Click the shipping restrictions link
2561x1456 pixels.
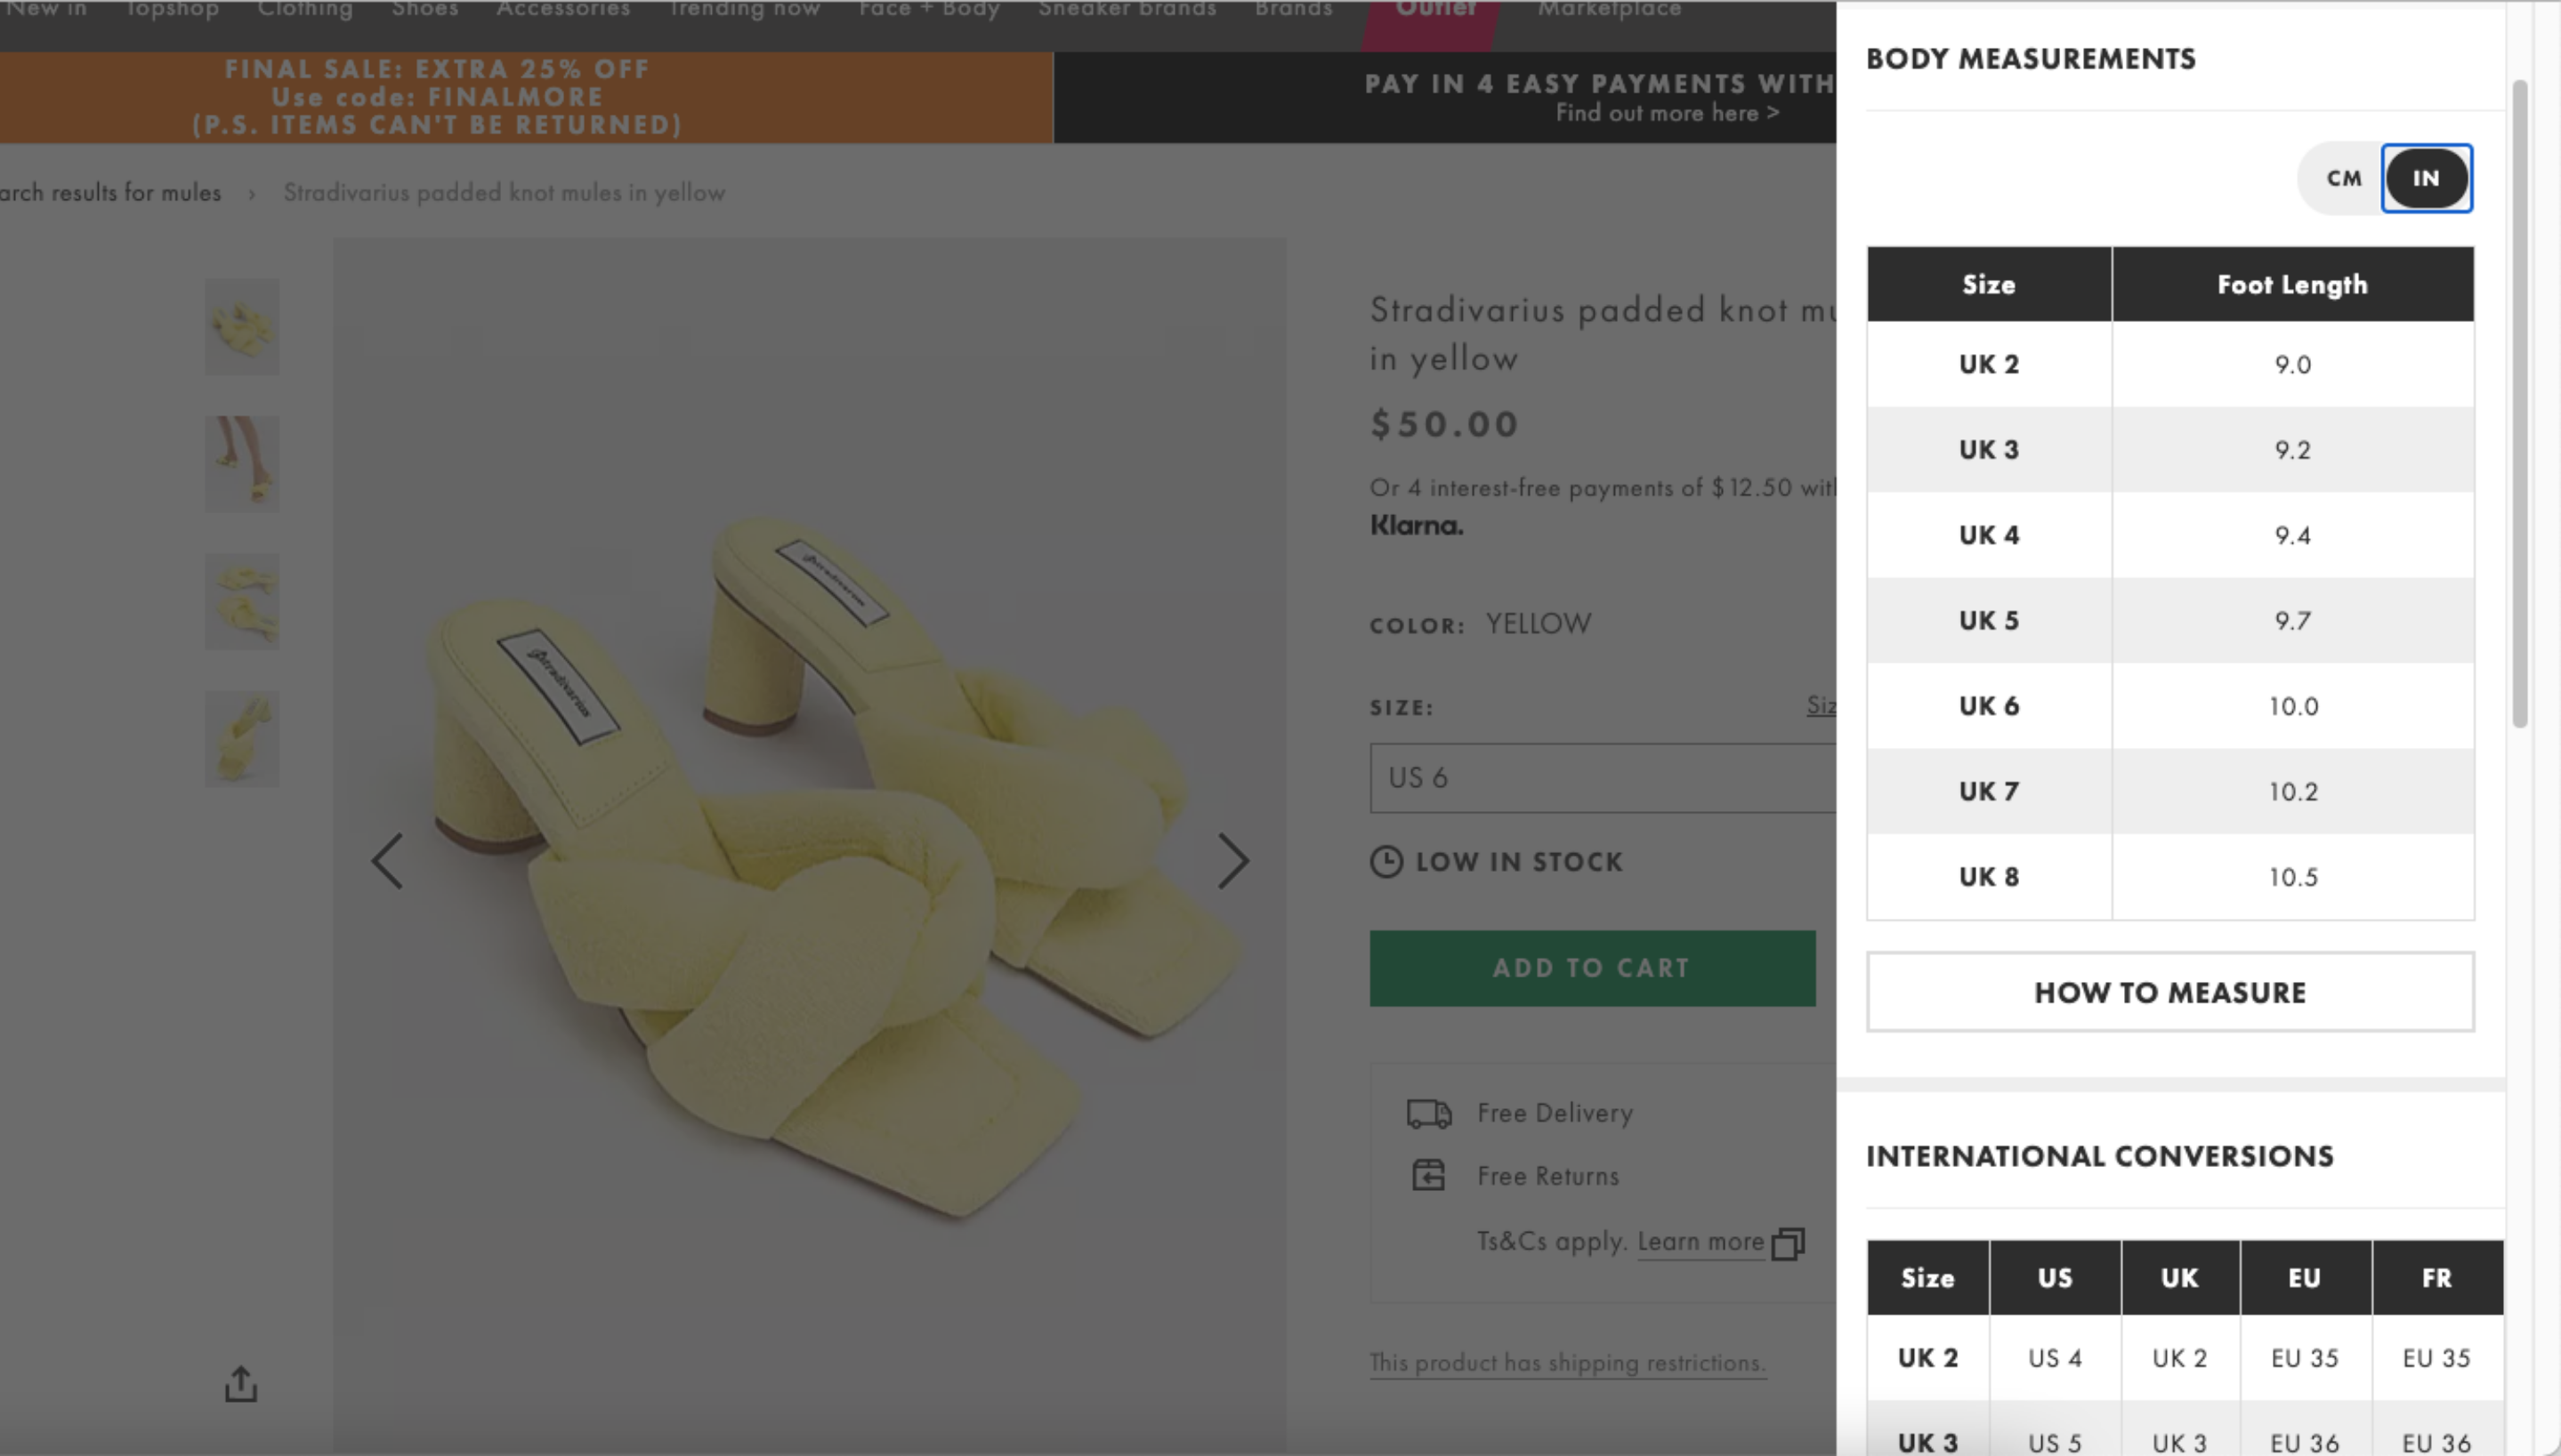pos(1567,1361)
